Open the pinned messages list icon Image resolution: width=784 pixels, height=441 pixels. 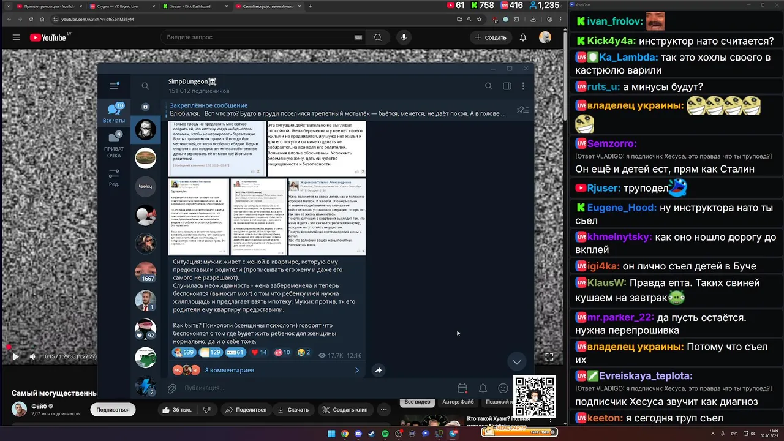[522, 110]
